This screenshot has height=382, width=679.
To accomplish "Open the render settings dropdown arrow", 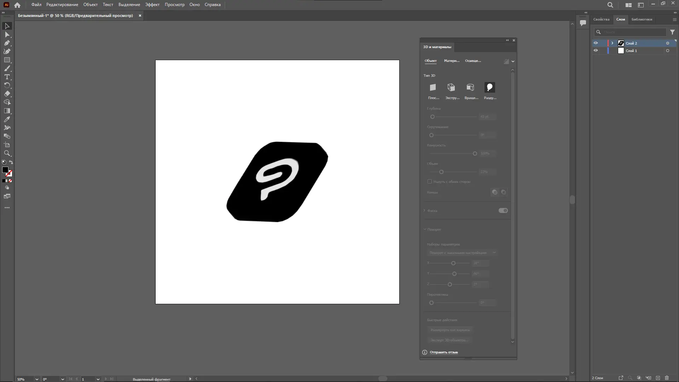I will tap(513, 61).
